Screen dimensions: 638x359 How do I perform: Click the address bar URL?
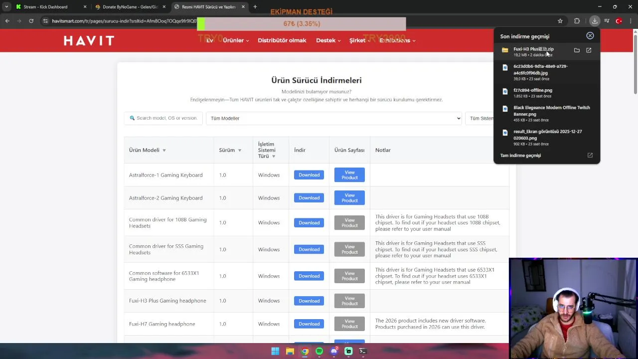point(125,21)
